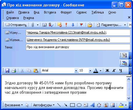
Task: Open the Вставка menu
Action: coord(50,12)
